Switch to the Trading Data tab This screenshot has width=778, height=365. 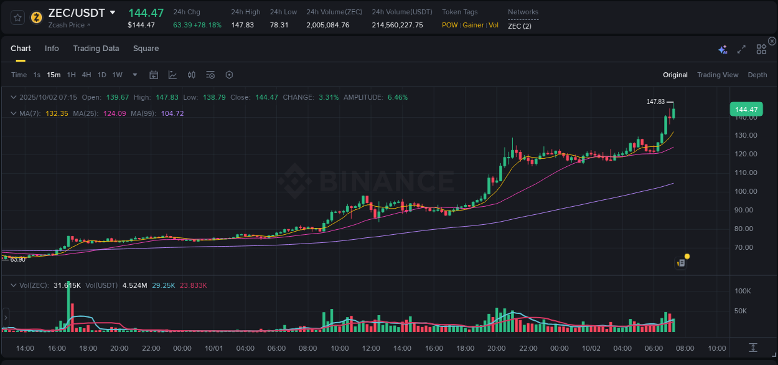pos(96,48)
